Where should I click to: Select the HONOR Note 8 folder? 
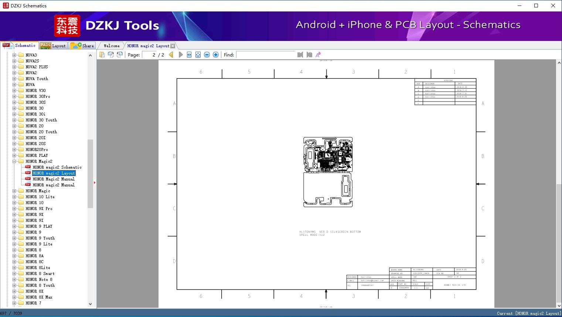click(x=39, y=279)
